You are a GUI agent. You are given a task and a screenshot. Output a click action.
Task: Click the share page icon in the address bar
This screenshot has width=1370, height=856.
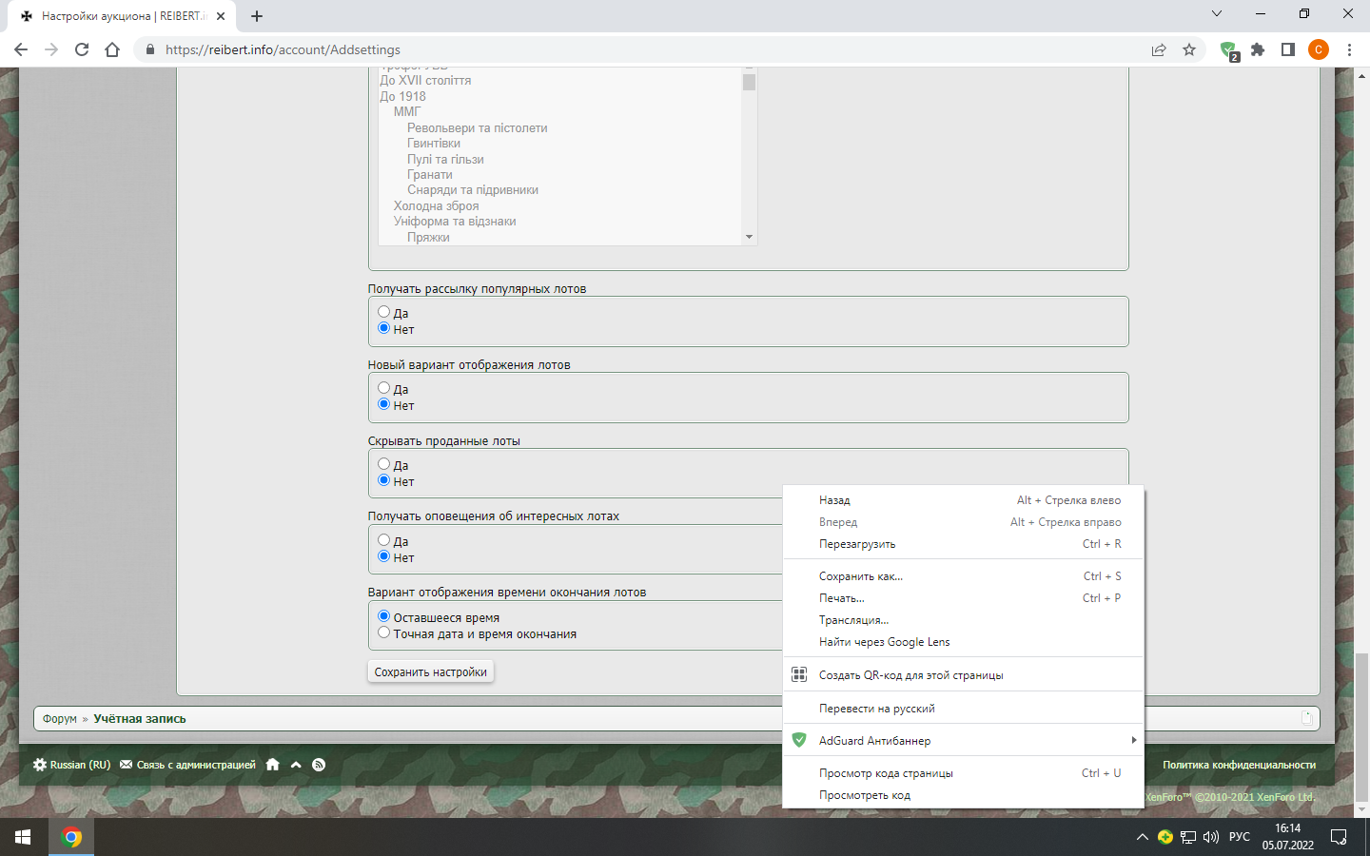click(x=1159, y=50)
